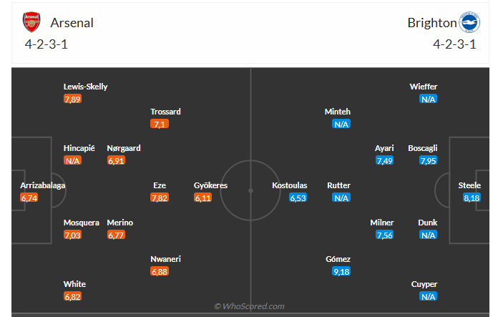Click Eze's 7,82 rating badge
Screen dimensions: 493x317
[x=160, y=197]
